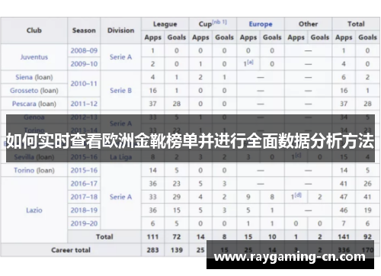Image resolution: width=381 pixels, height=276 pixels.
Task: Open the Juventus club link
Action: coord(34,57)
